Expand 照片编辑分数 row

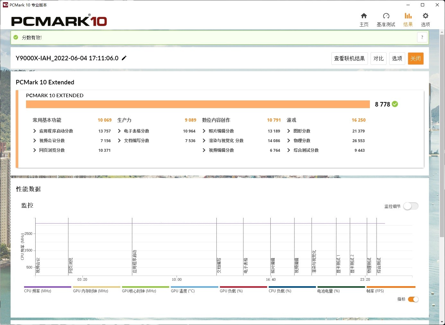204,131
